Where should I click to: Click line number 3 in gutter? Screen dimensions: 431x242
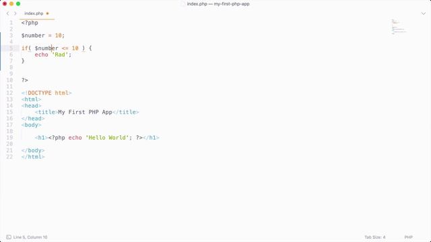(x=11, y=36)
